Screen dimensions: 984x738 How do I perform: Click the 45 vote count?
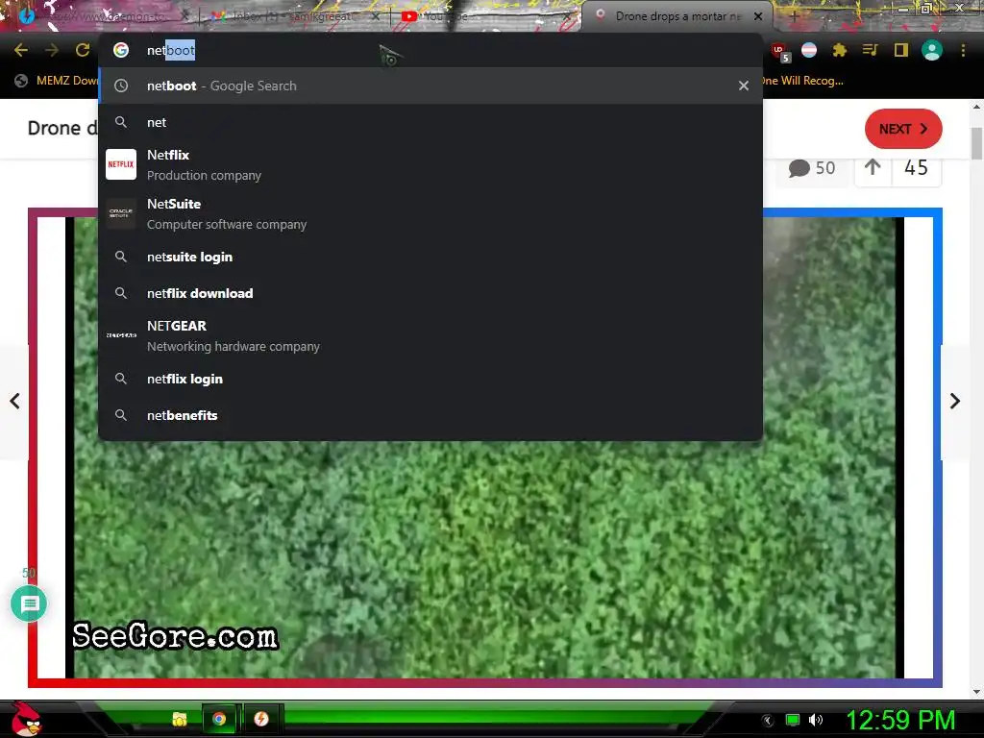916,167
